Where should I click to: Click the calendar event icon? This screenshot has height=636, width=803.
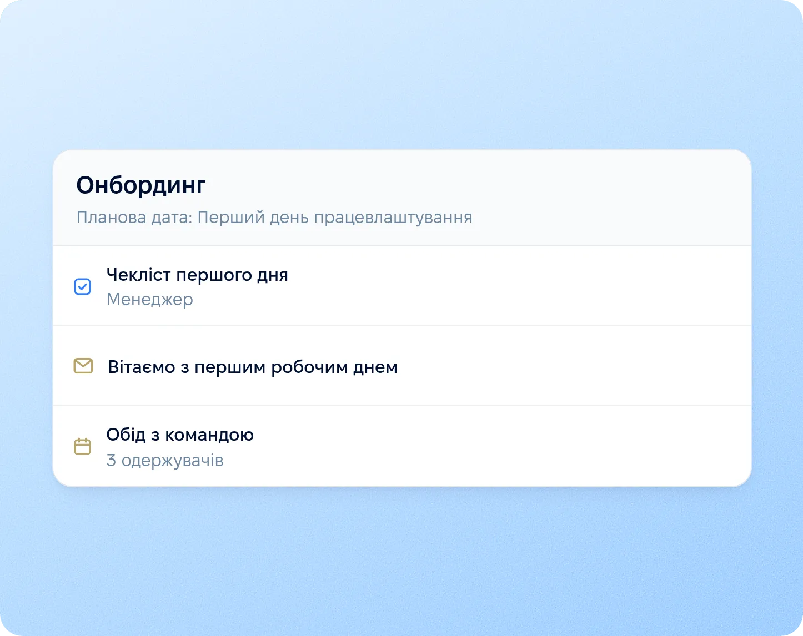point(83,446)
